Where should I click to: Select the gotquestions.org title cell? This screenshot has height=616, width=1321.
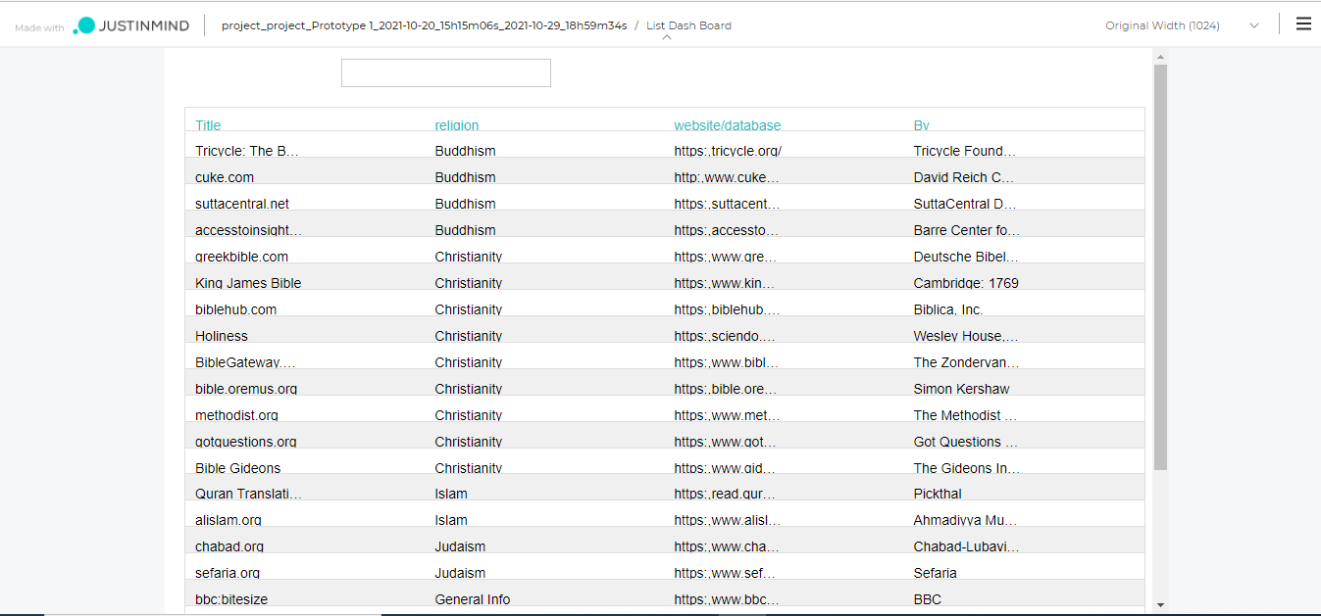tap(246, 442)
